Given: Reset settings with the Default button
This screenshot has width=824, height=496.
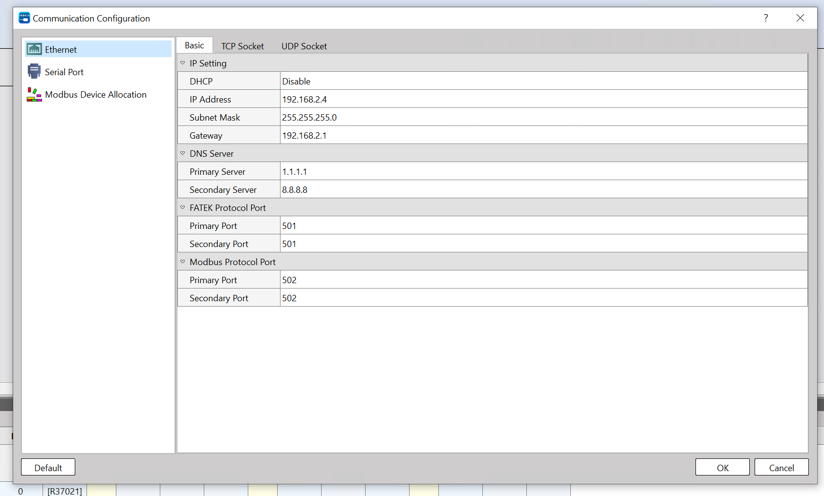Looking at the screenshot, I should click(48, 467).
